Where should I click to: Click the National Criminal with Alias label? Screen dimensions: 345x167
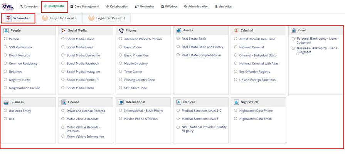coord(259,64)
